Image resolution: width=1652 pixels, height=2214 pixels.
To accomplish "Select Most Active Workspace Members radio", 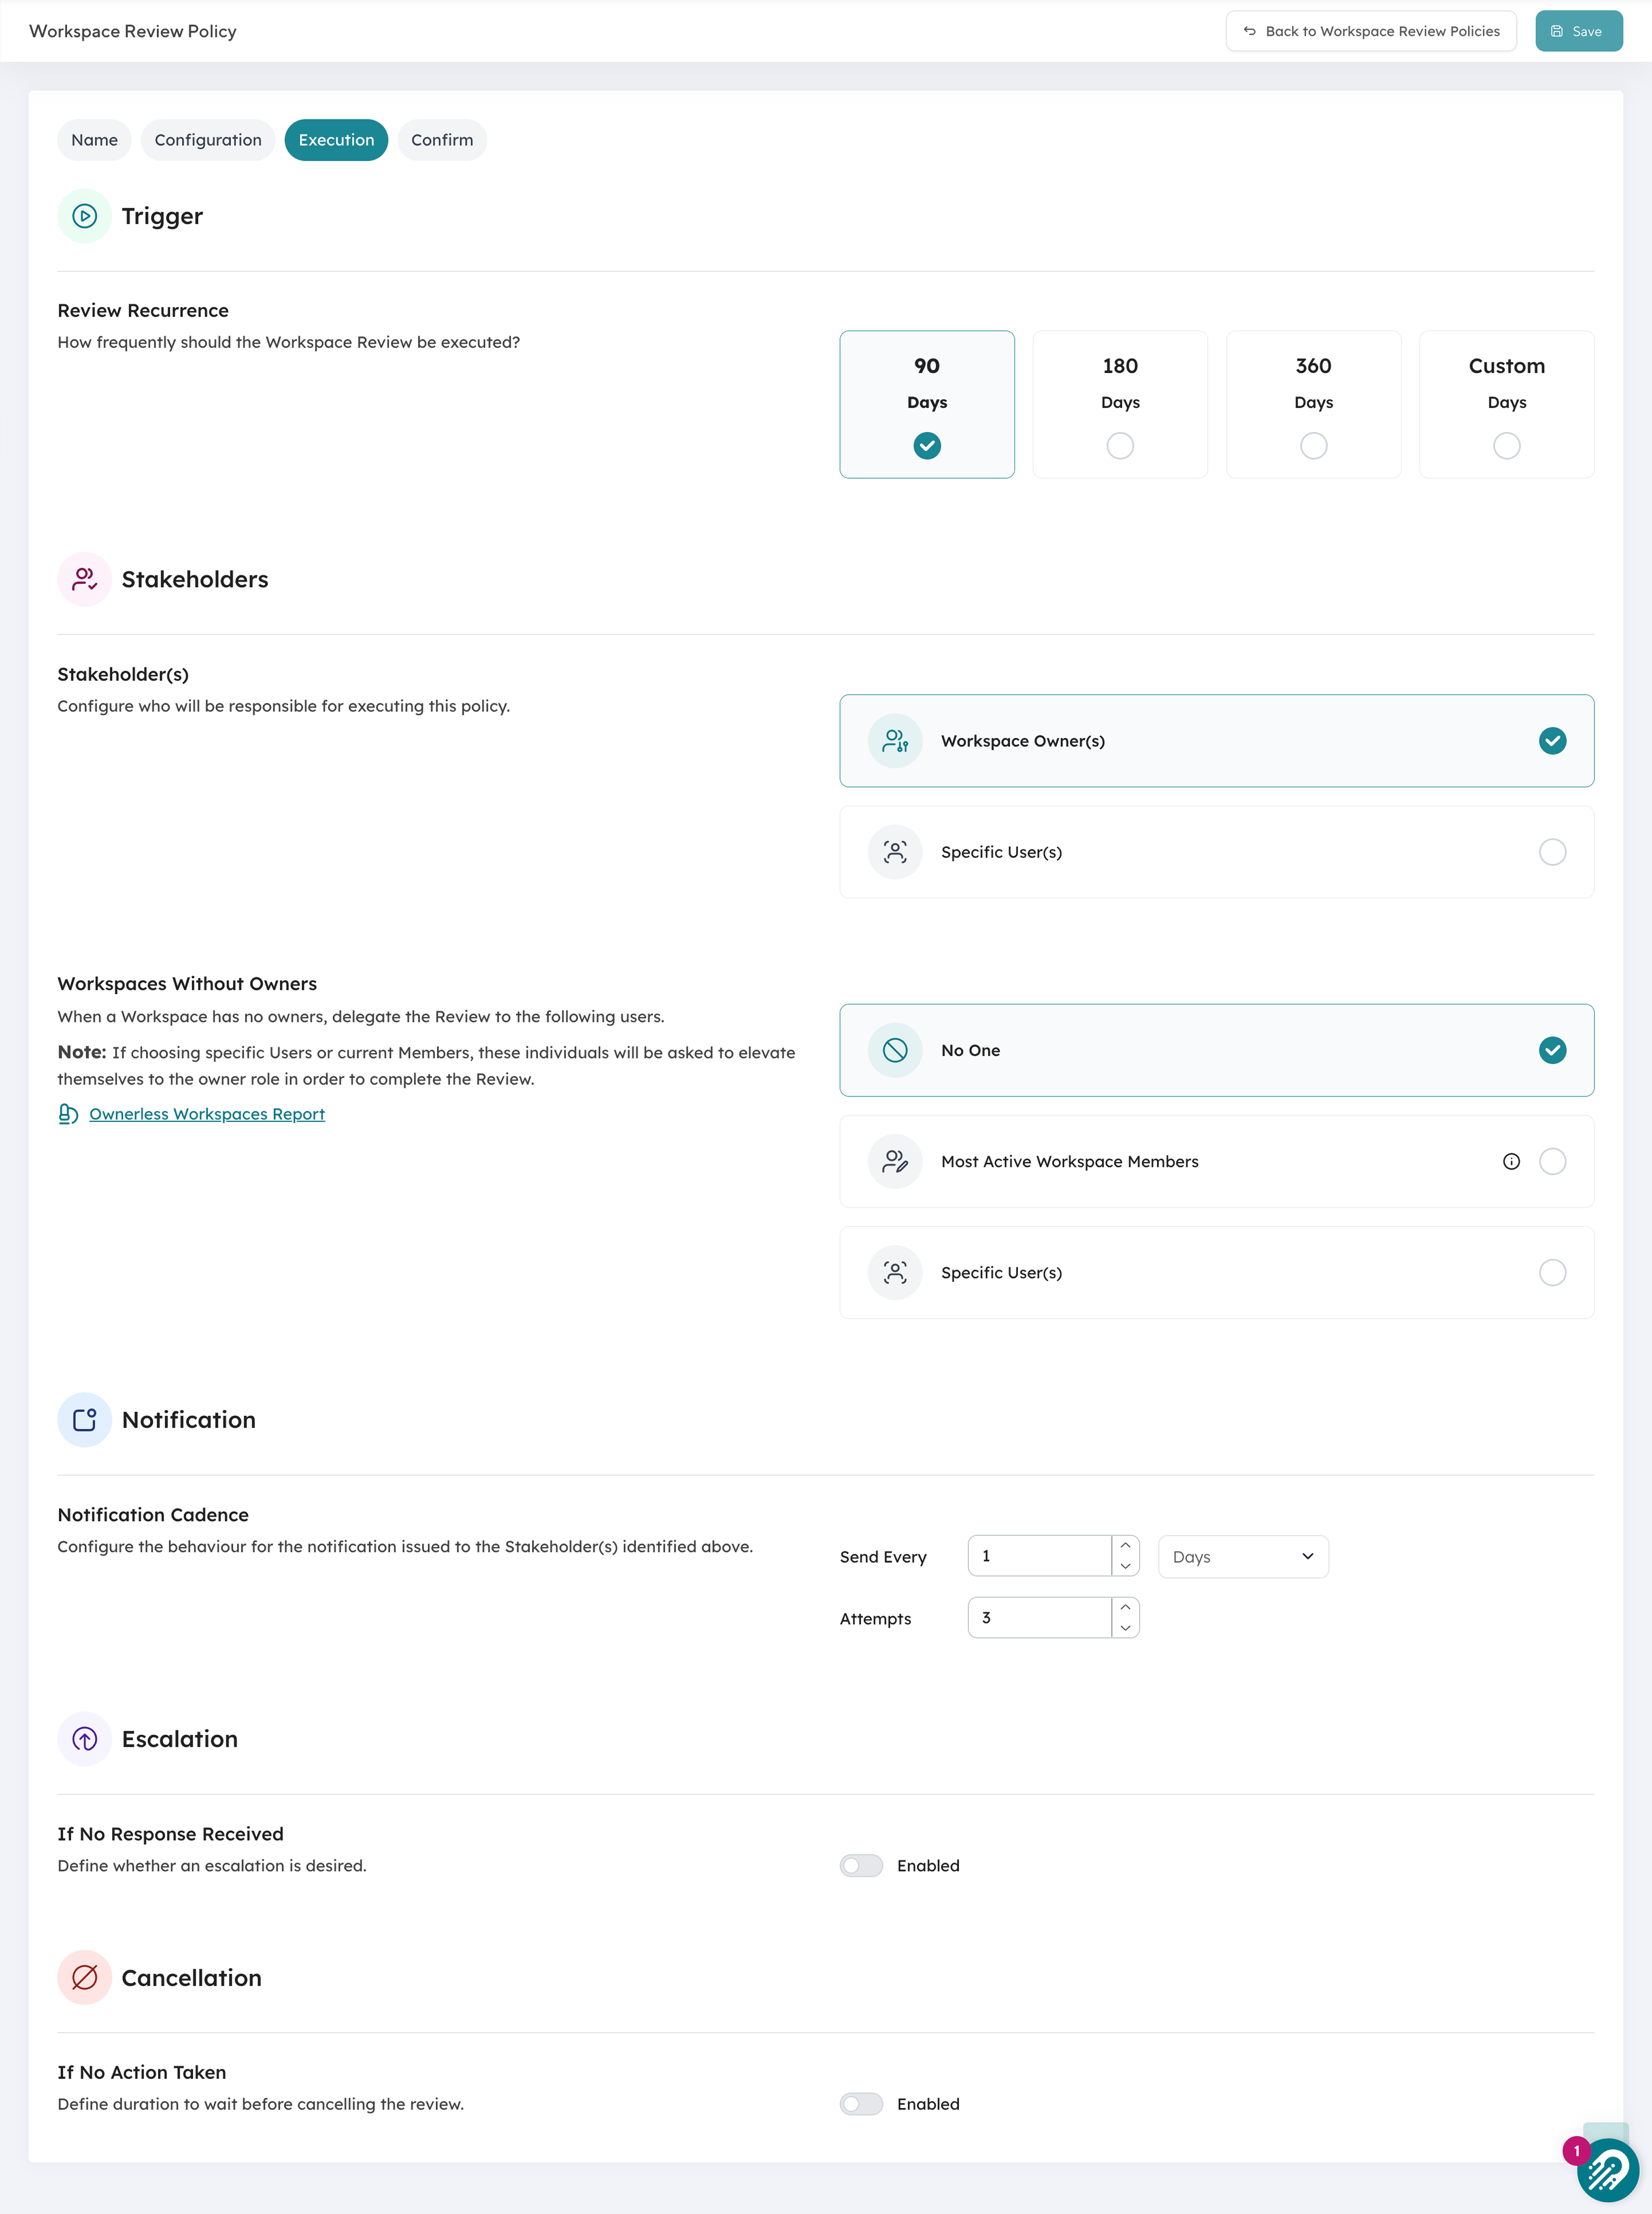I will coord(1552,1162).
